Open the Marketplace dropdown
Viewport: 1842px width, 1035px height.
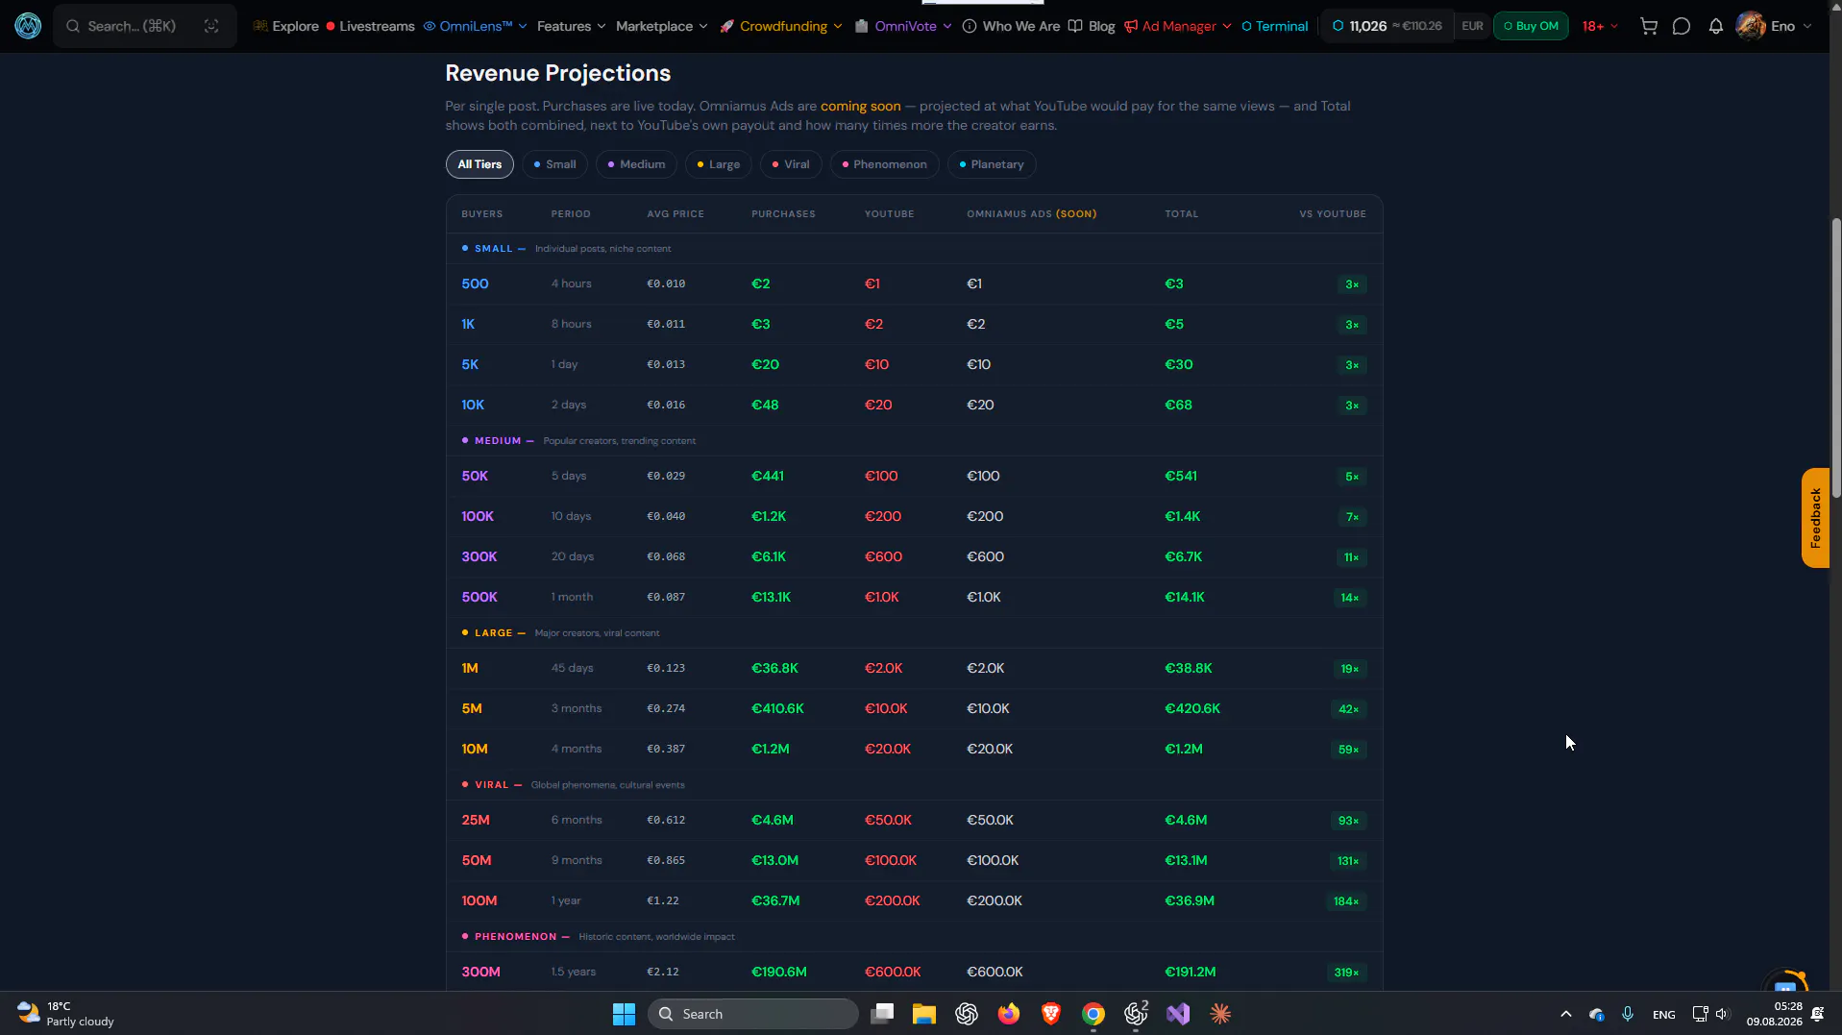662,26
